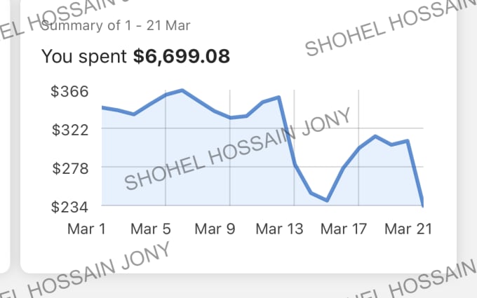This screenshot has height=298, width=477.
Task: Select the Mar 1 axis label
Action: click(87, 229)
